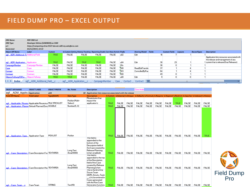
Task: Switch to the Index sheet tab
Action: [x=17, y=81]
